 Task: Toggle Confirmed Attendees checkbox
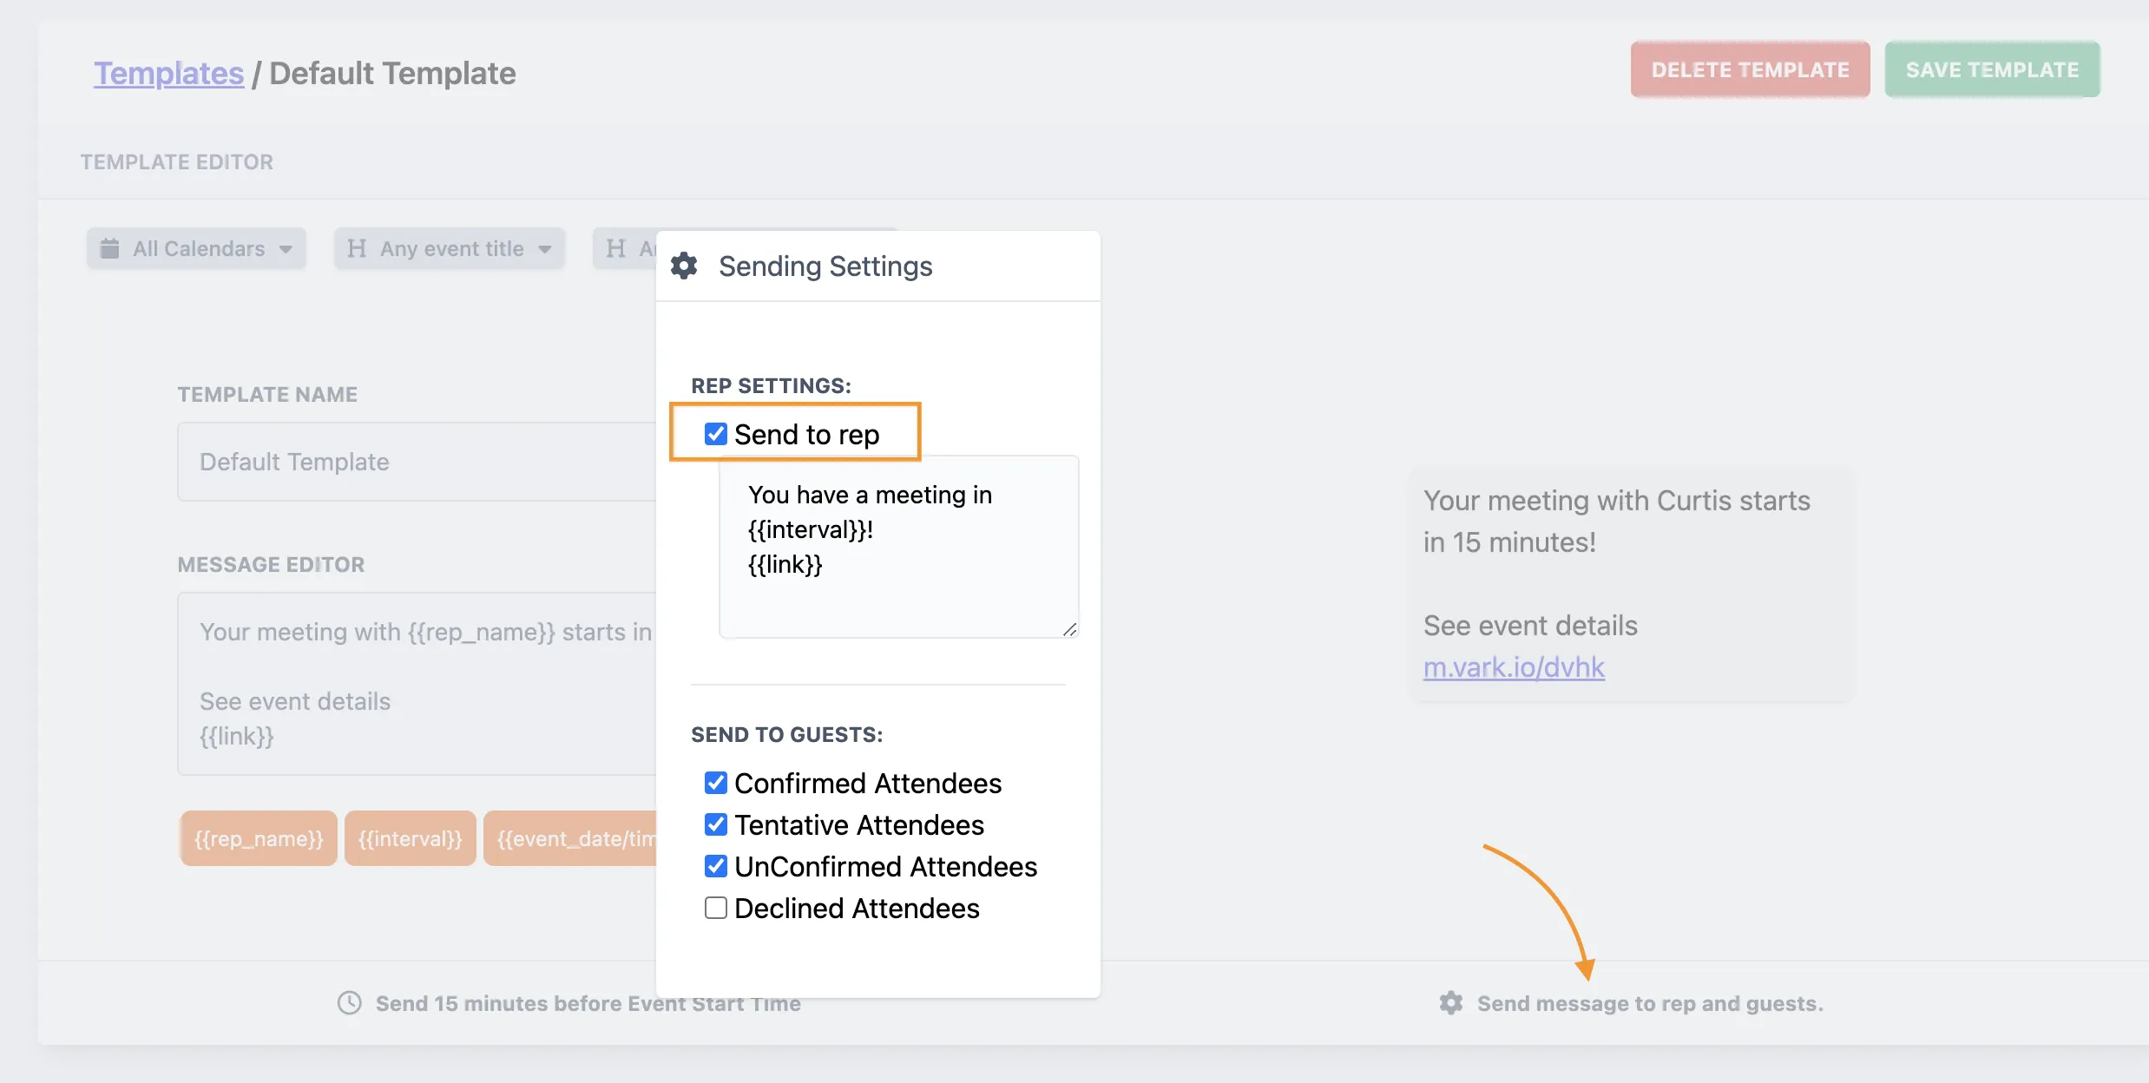click(x=715, y=783)
